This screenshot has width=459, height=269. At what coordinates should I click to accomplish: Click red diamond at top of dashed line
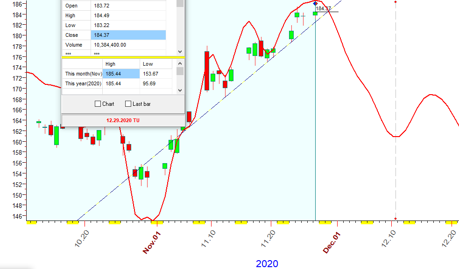pyautogui.click(x=395, y=2)
